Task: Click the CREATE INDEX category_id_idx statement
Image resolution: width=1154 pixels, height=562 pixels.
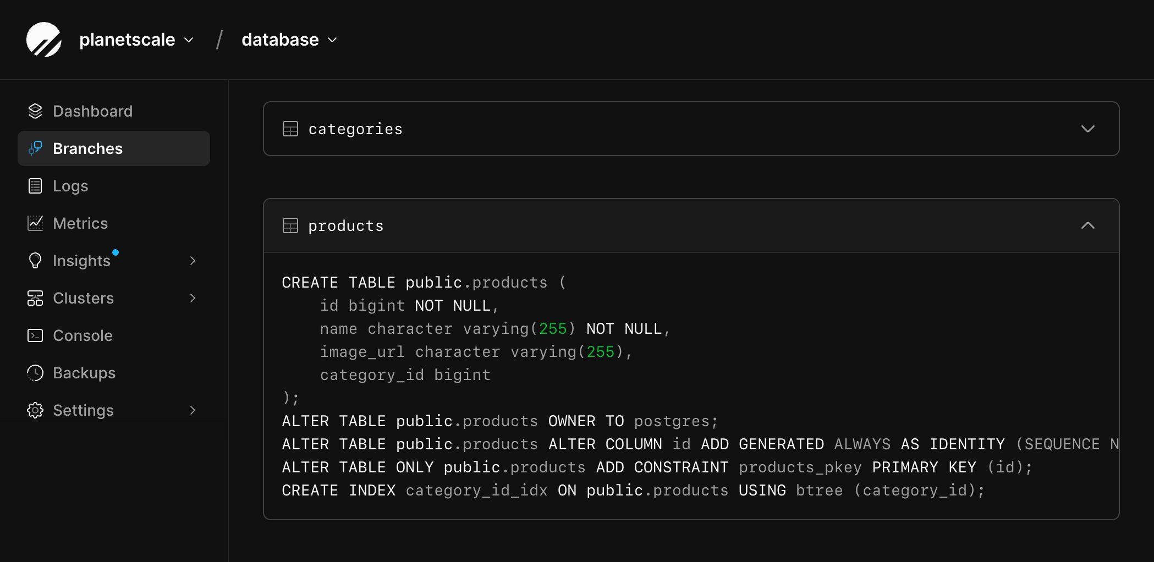Action: [634, 491]
